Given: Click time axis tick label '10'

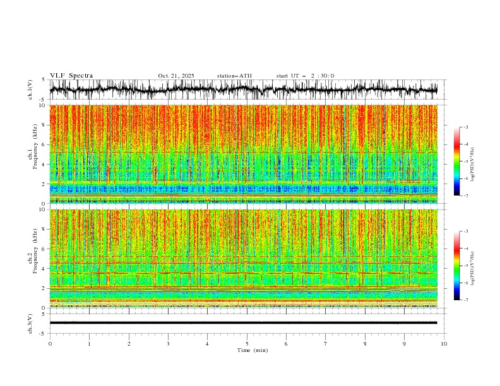Looking at the screenshot, I should 444,344.
